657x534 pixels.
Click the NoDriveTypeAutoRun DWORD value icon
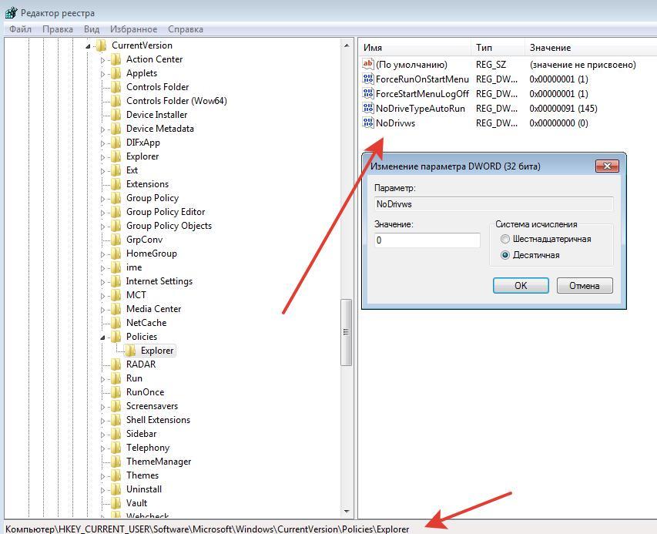coord(368,108)
